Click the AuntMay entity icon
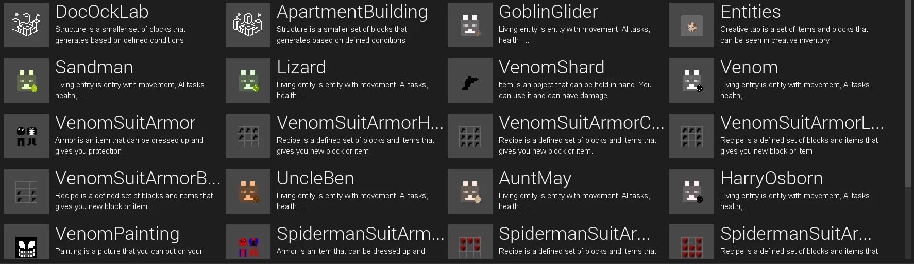Viewport: 914px width, 264px height. pyautogui.click(x=470, y=191)
